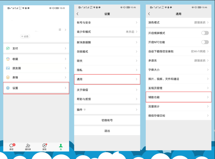The image size is (215, 159).
Task: Open 关于微信 page
Action: (x=107, y=90)
